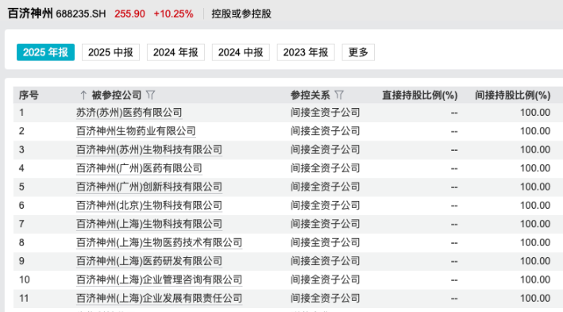Click the sort arrow beside 被参控公司

click(83, 95)
